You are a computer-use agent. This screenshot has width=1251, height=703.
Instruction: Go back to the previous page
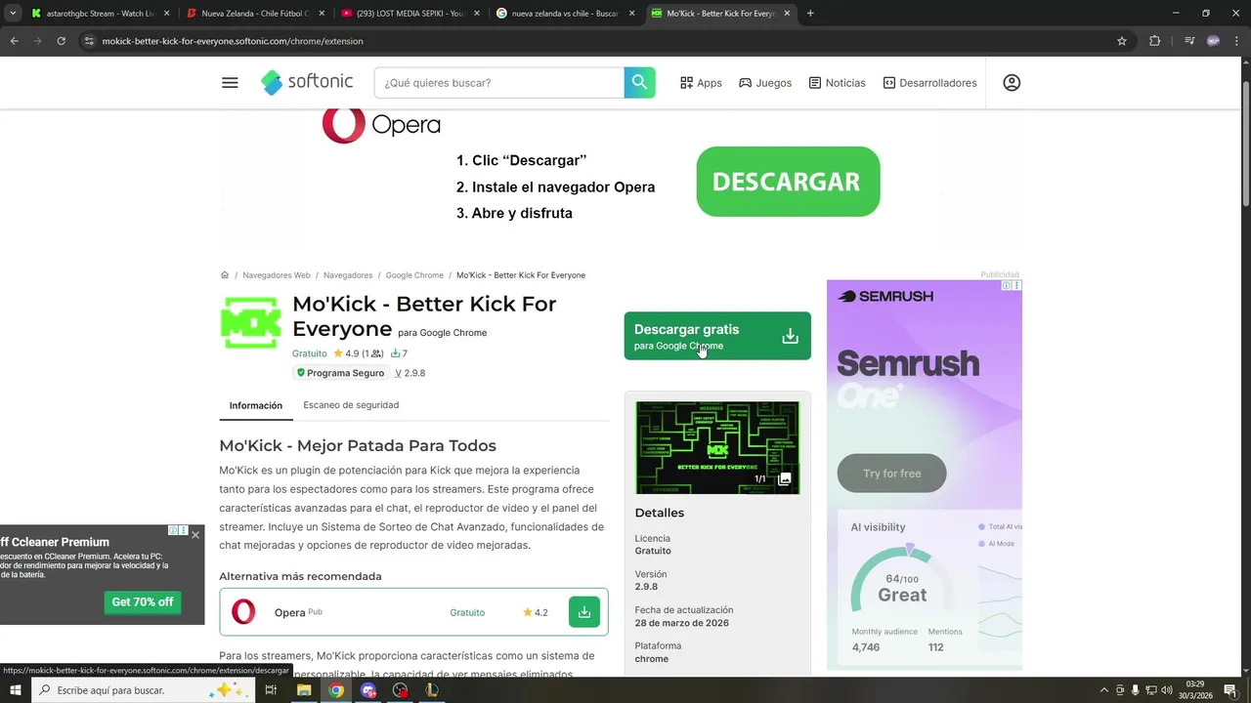(x=14, y=41)
